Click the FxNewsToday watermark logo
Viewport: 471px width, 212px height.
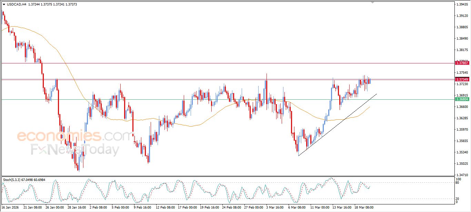tap(75, 150)
